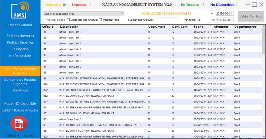Viewport: 266px width, 139px height.
Task: Toggle the Marcar Todos checkbox
Action: [44, 20]
